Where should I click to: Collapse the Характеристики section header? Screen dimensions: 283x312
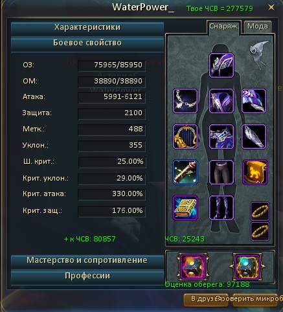tap(87, 28)
